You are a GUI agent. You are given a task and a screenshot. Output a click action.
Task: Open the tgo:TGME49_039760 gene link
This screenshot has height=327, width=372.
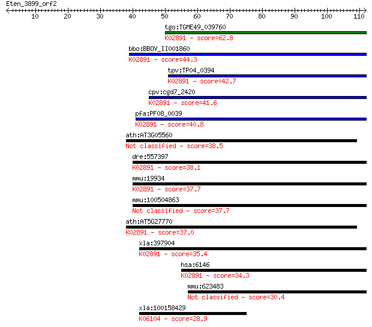(195, 27)
